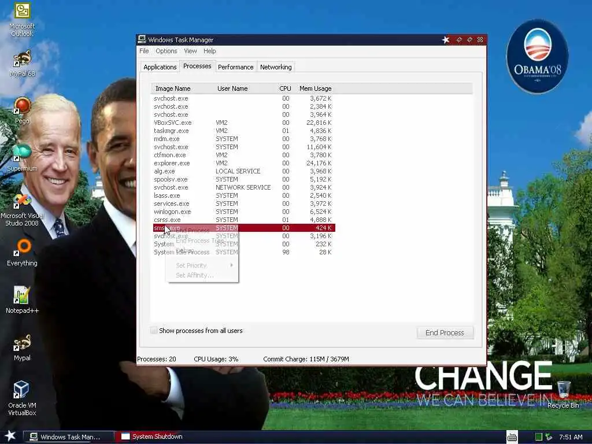This screenshot has height=444, width=592.
Task: Sort by Mem Usage column header
Action: pos(315,88)
